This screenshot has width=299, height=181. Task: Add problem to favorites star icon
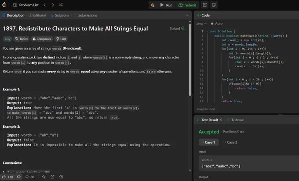coord(44,177)
